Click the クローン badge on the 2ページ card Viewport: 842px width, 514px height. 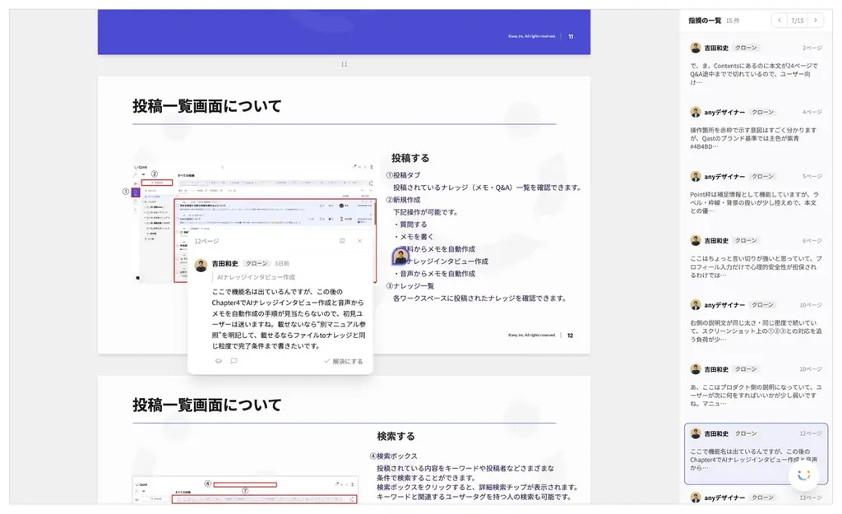coord(745,48)
